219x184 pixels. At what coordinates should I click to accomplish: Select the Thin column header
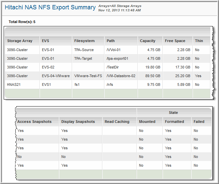(199, 41)
